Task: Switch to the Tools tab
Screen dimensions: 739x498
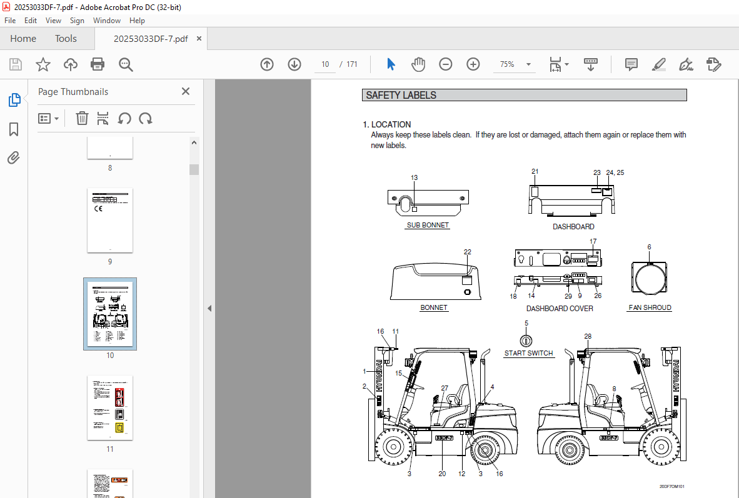Action: point(66,39)
